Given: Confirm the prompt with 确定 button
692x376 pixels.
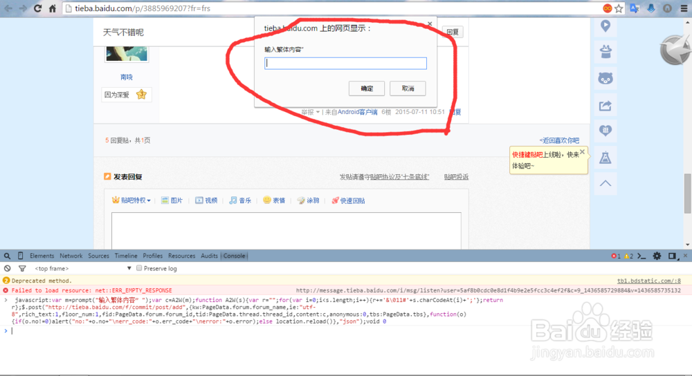Looking at the screenshot, I should (x=367, y=88).
